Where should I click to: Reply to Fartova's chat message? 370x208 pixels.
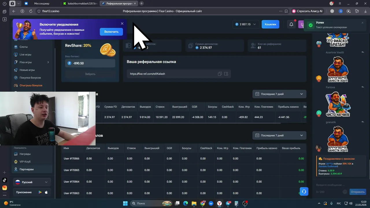click(x=362, y=87)
